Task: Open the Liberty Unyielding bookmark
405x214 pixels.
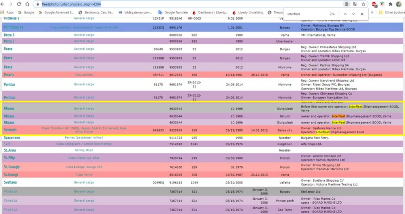Action: [248, 12]
